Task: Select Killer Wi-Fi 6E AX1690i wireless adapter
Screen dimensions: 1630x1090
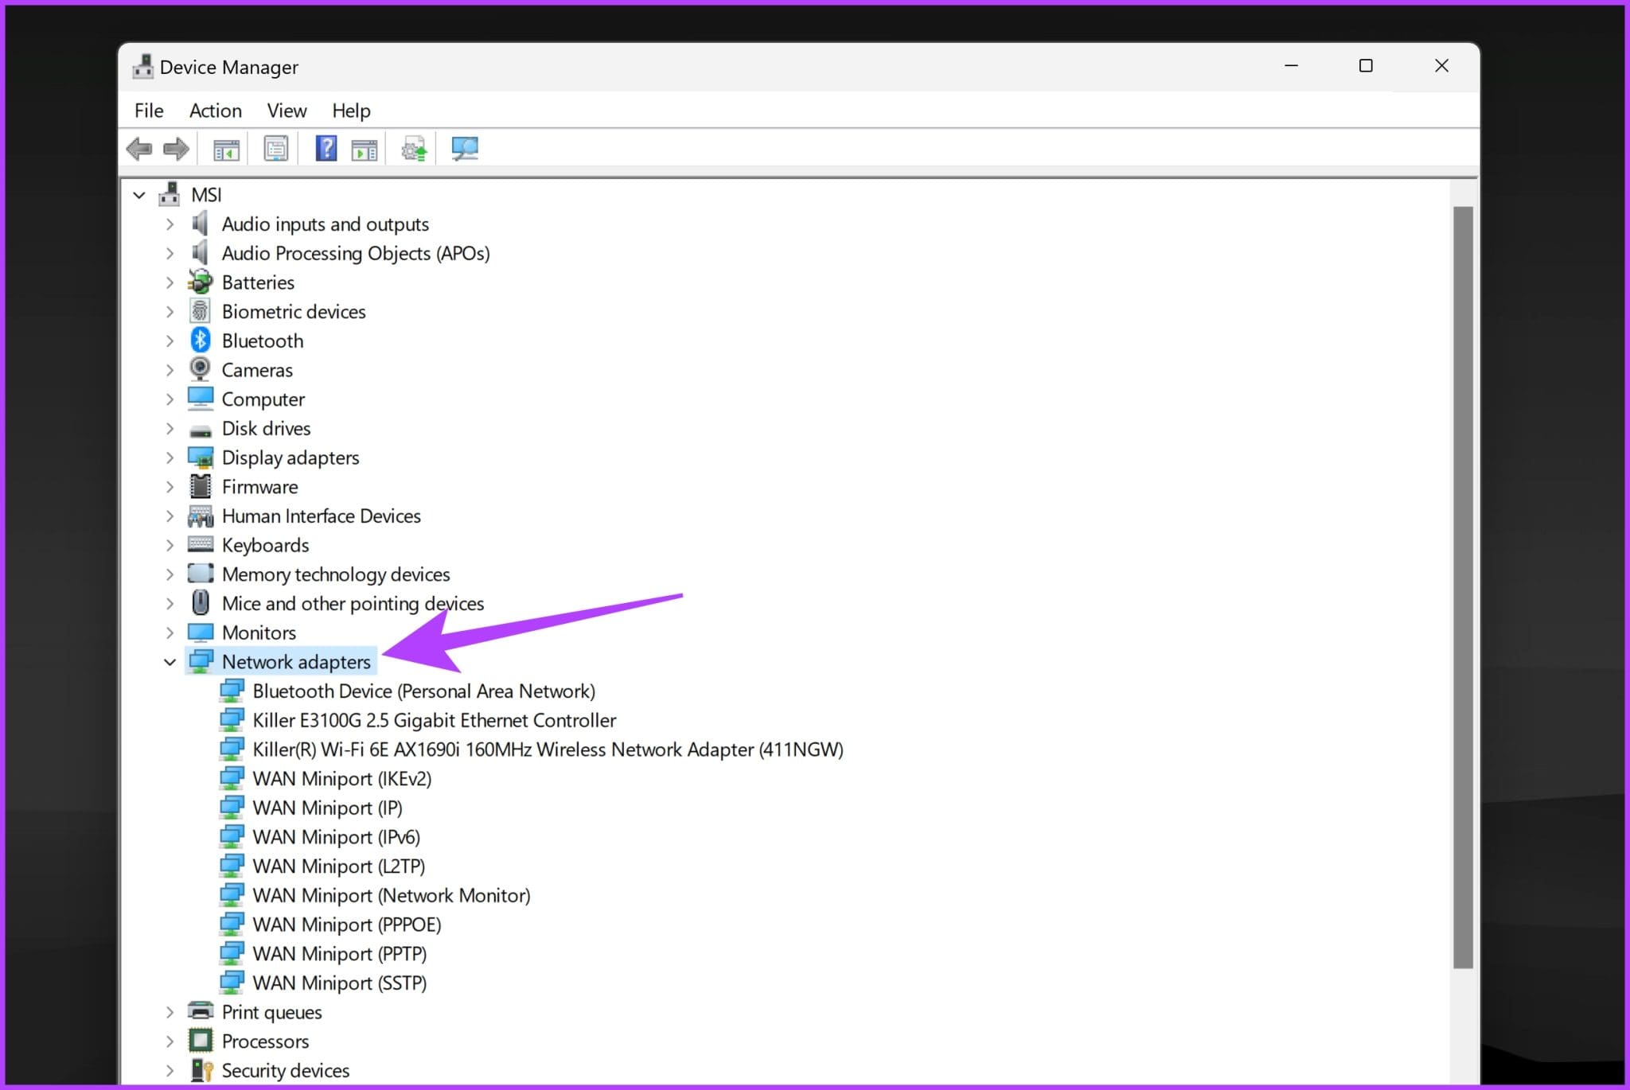Action: (547, 749)
